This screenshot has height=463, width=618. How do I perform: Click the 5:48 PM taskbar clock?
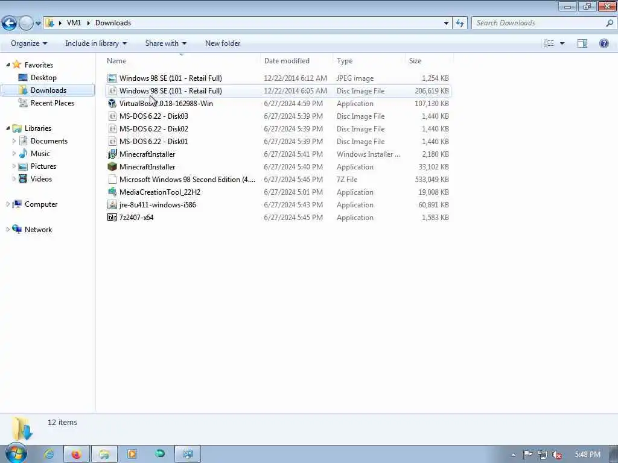coord(587,455)
